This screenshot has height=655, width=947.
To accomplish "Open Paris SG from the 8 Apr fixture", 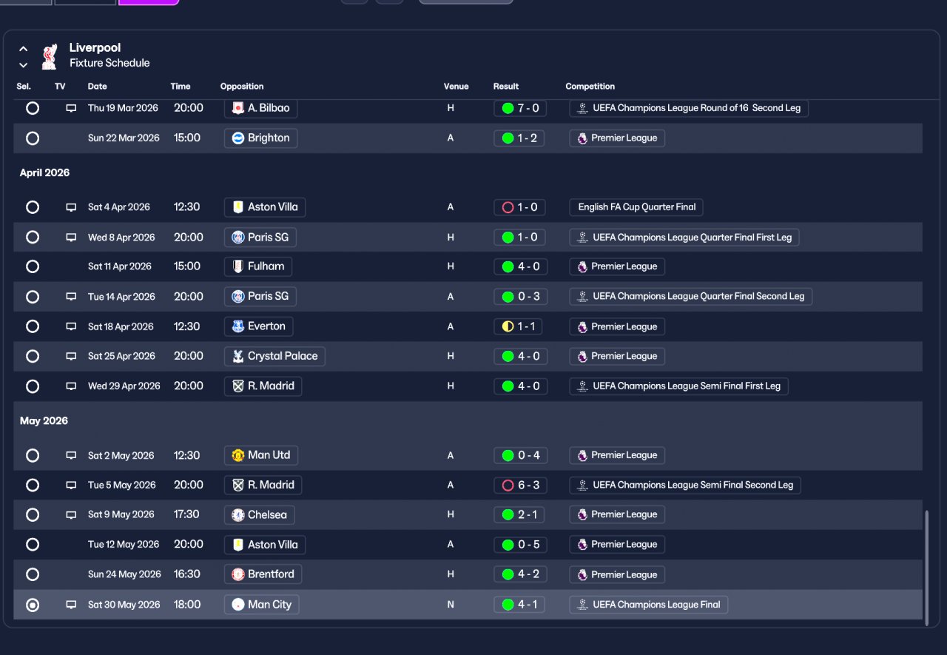I will tap(260, 238).
